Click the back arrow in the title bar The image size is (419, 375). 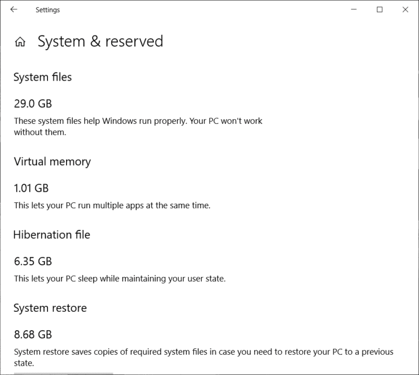(14, 10)
